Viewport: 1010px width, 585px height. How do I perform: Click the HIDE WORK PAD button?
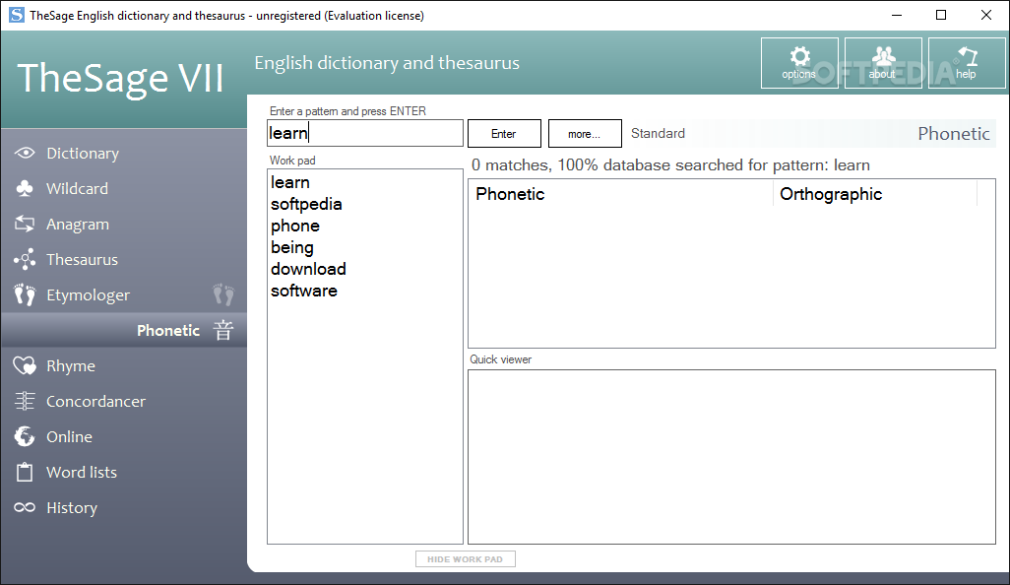pyautogui.click(x=465, y=559)
